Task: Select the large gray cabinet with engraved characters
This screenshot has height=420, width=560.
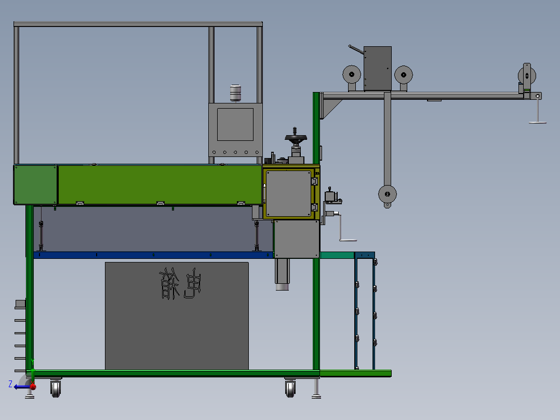Action: point(177,316)
